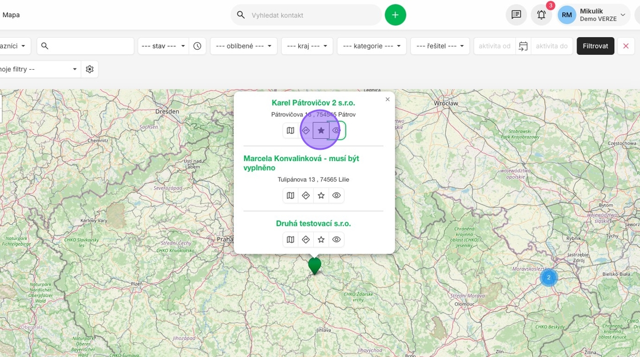The height and width of the screenshot is (357, 640).
Task: Open Marcela Konvalinková contact link
Action: (x=301, y=163)
